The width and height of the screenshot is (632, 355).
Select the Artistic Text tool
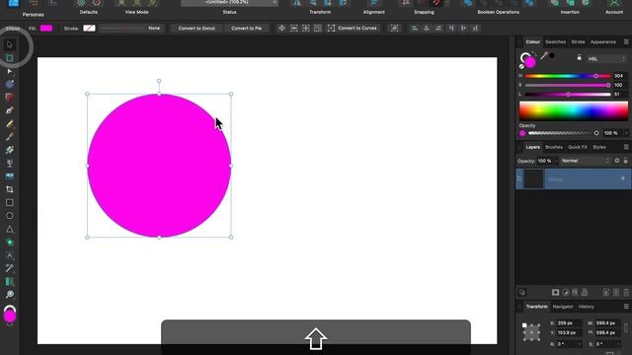[x=10, y=255]
